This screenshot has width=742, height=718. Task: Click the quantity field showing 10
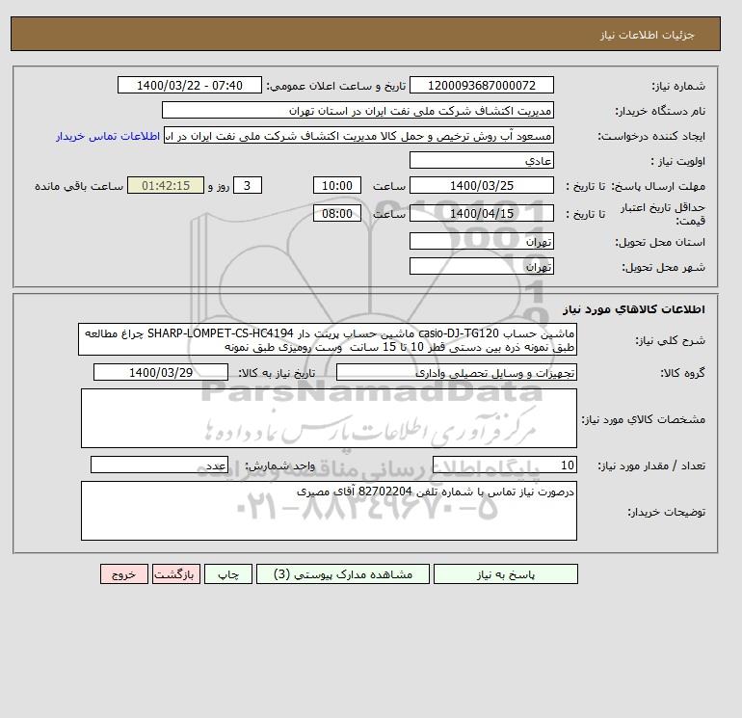[x=504, y=465]
